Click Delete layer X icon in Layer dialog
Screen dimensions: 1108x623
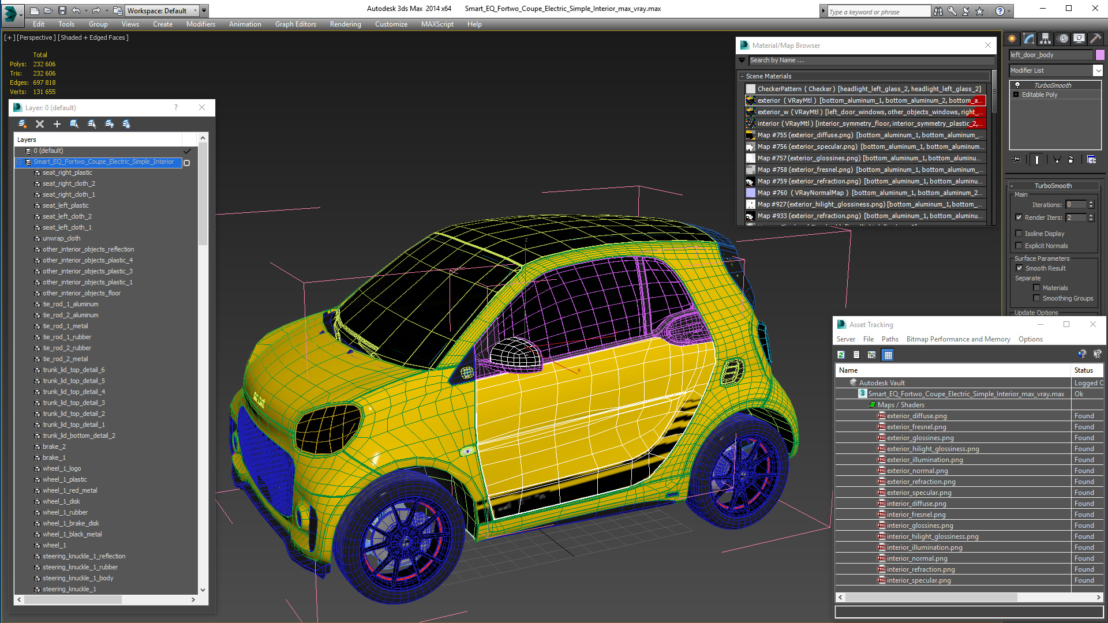(x=40, y=124)
